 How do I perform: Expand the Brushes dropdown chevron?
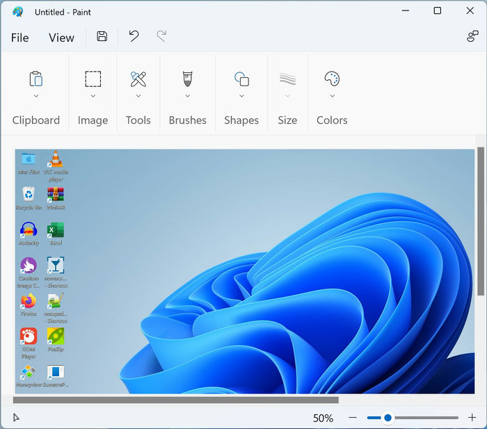point(188,96)
